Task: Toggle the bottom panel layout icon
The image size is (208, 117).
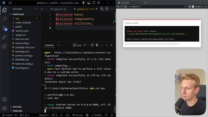Action: click(x=89, y=3)
